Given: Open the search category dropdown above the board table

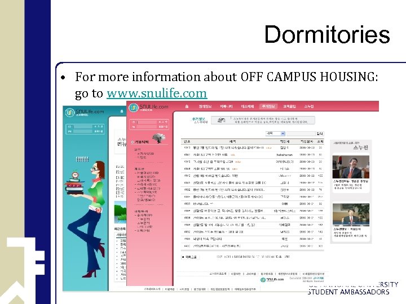Looking at the screenshot, I should (275, 133).
